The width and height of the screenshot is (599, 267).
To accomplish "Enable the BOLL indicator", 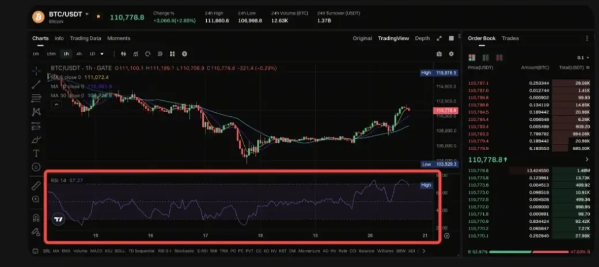I will coord(120,251).
